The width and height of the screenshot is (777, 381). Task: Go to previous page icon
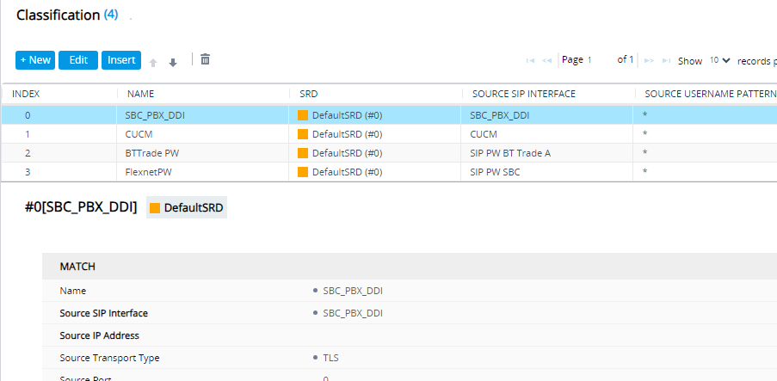pos(547,60)
